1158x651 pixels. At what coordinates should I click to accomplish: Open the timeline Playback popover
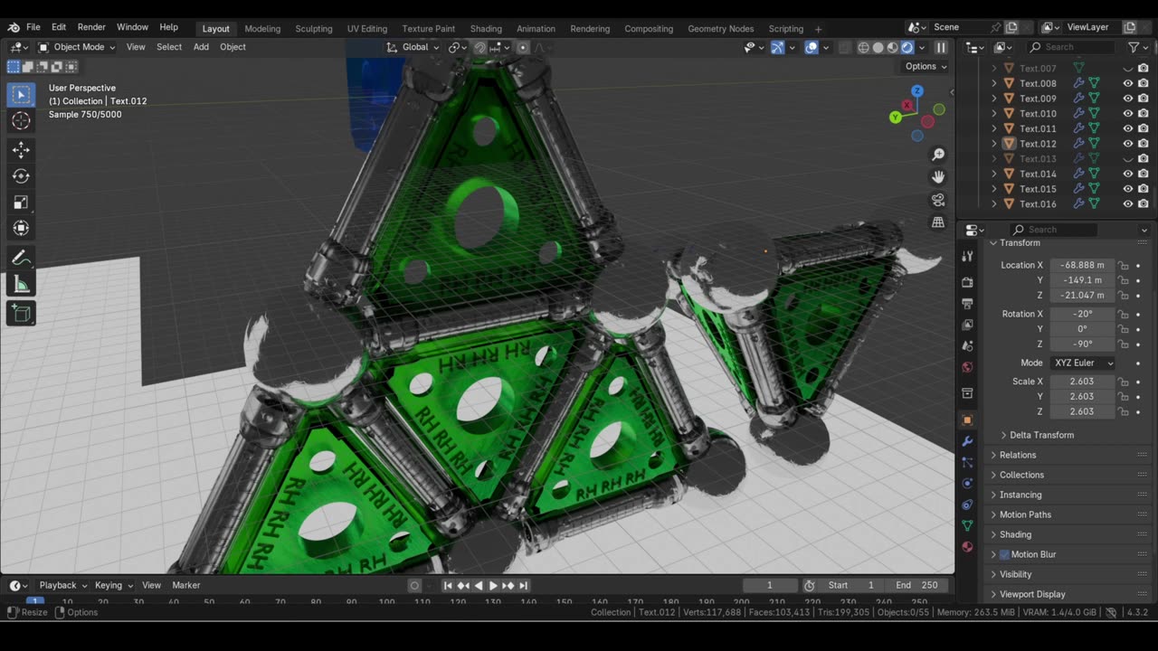click(62, 585)
